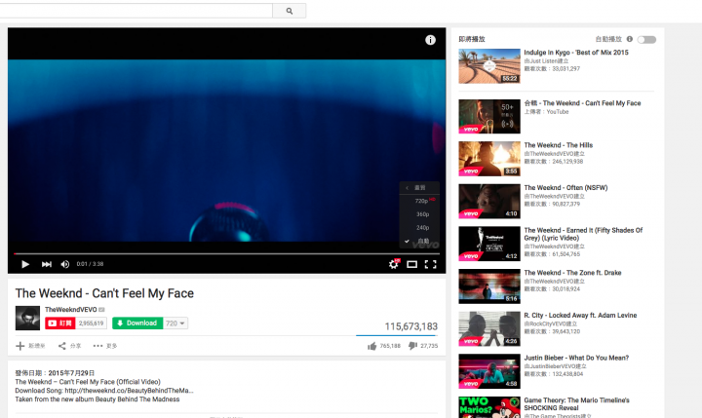Mute the video volume
This screenshot has width=702, height=418.
click(65, 264)
